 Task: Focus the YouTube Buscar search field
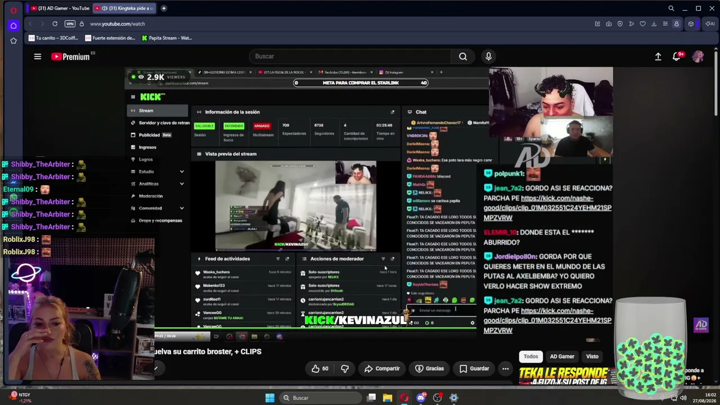(x=350, y=56)
